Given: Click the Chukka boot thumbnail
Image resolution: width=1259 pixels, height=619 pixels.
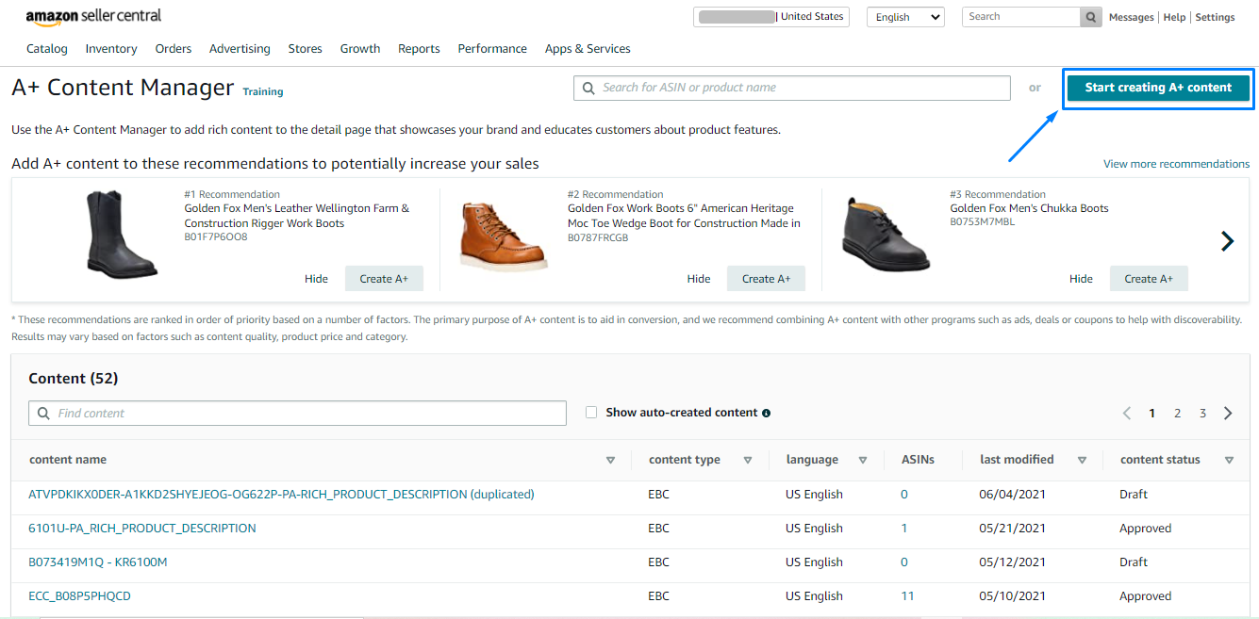Looking at the screenshot, I should [x=885, y=235].
